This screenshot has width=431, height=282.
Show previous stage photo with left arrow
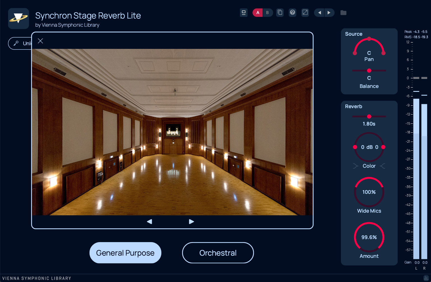tap(150, 222)
